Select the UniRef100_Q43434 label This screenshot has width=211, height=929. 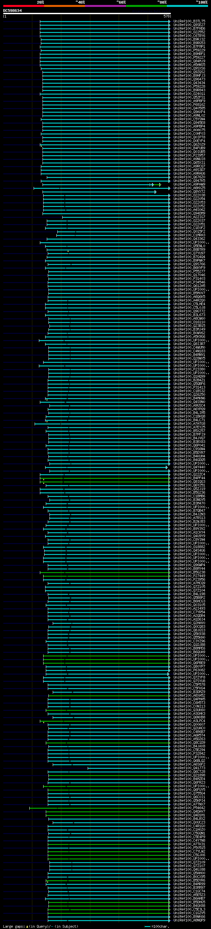(189, 83)
